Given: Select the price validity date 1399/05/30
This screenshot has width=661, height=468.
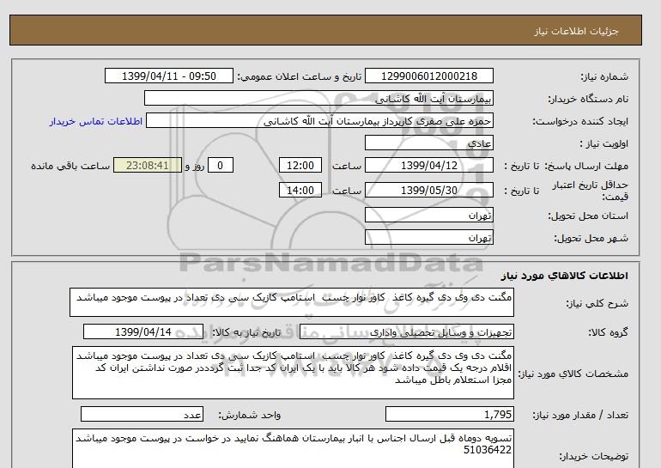Looking at the screenshot, I should pyautogui.click(x=428, y=190).
